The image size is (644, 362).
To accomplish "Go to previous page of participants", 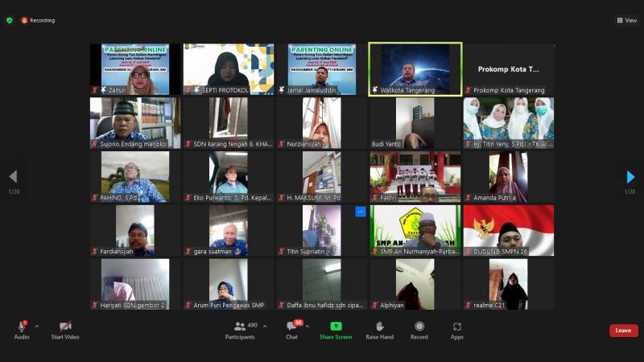I will click(13, 177).
